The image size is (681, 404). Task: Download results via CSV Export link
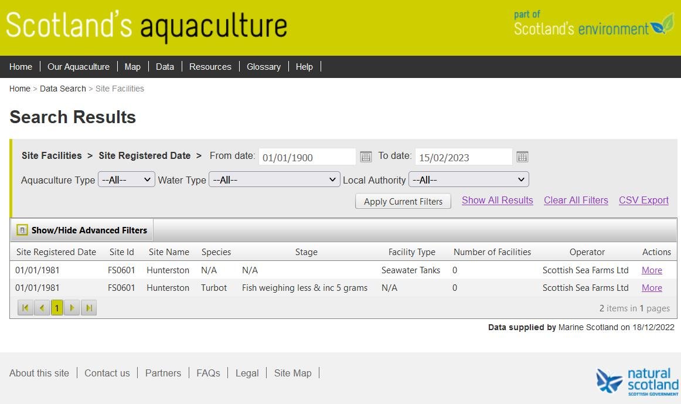643,200
